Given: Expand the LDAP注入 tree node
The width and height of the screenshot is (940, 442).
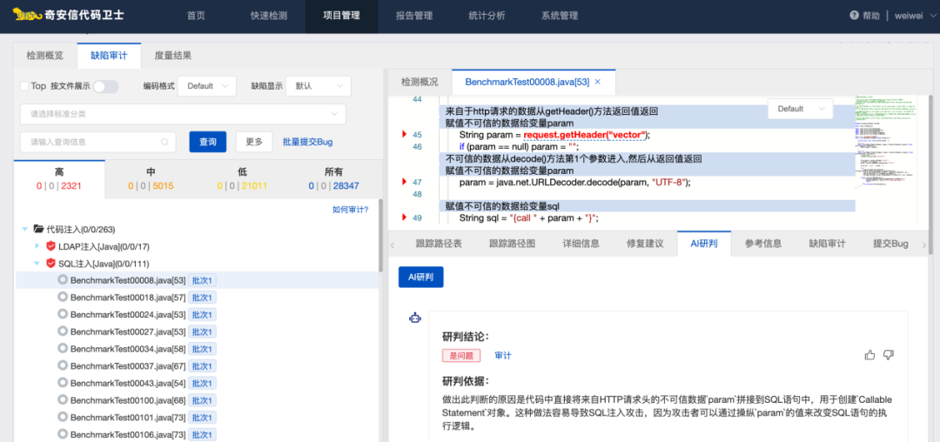Looking at the screenshot, I should coord(37,246).
